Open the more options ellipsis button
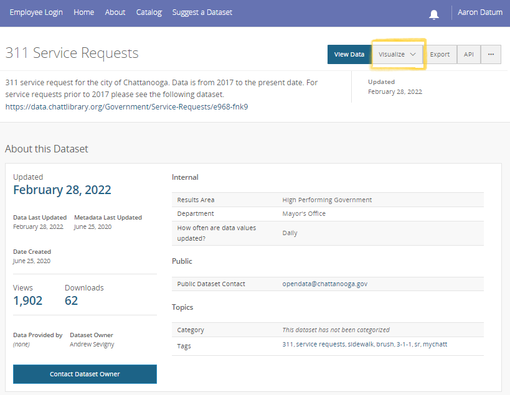This screenshot has height=395, width=510. click(491, 54)
